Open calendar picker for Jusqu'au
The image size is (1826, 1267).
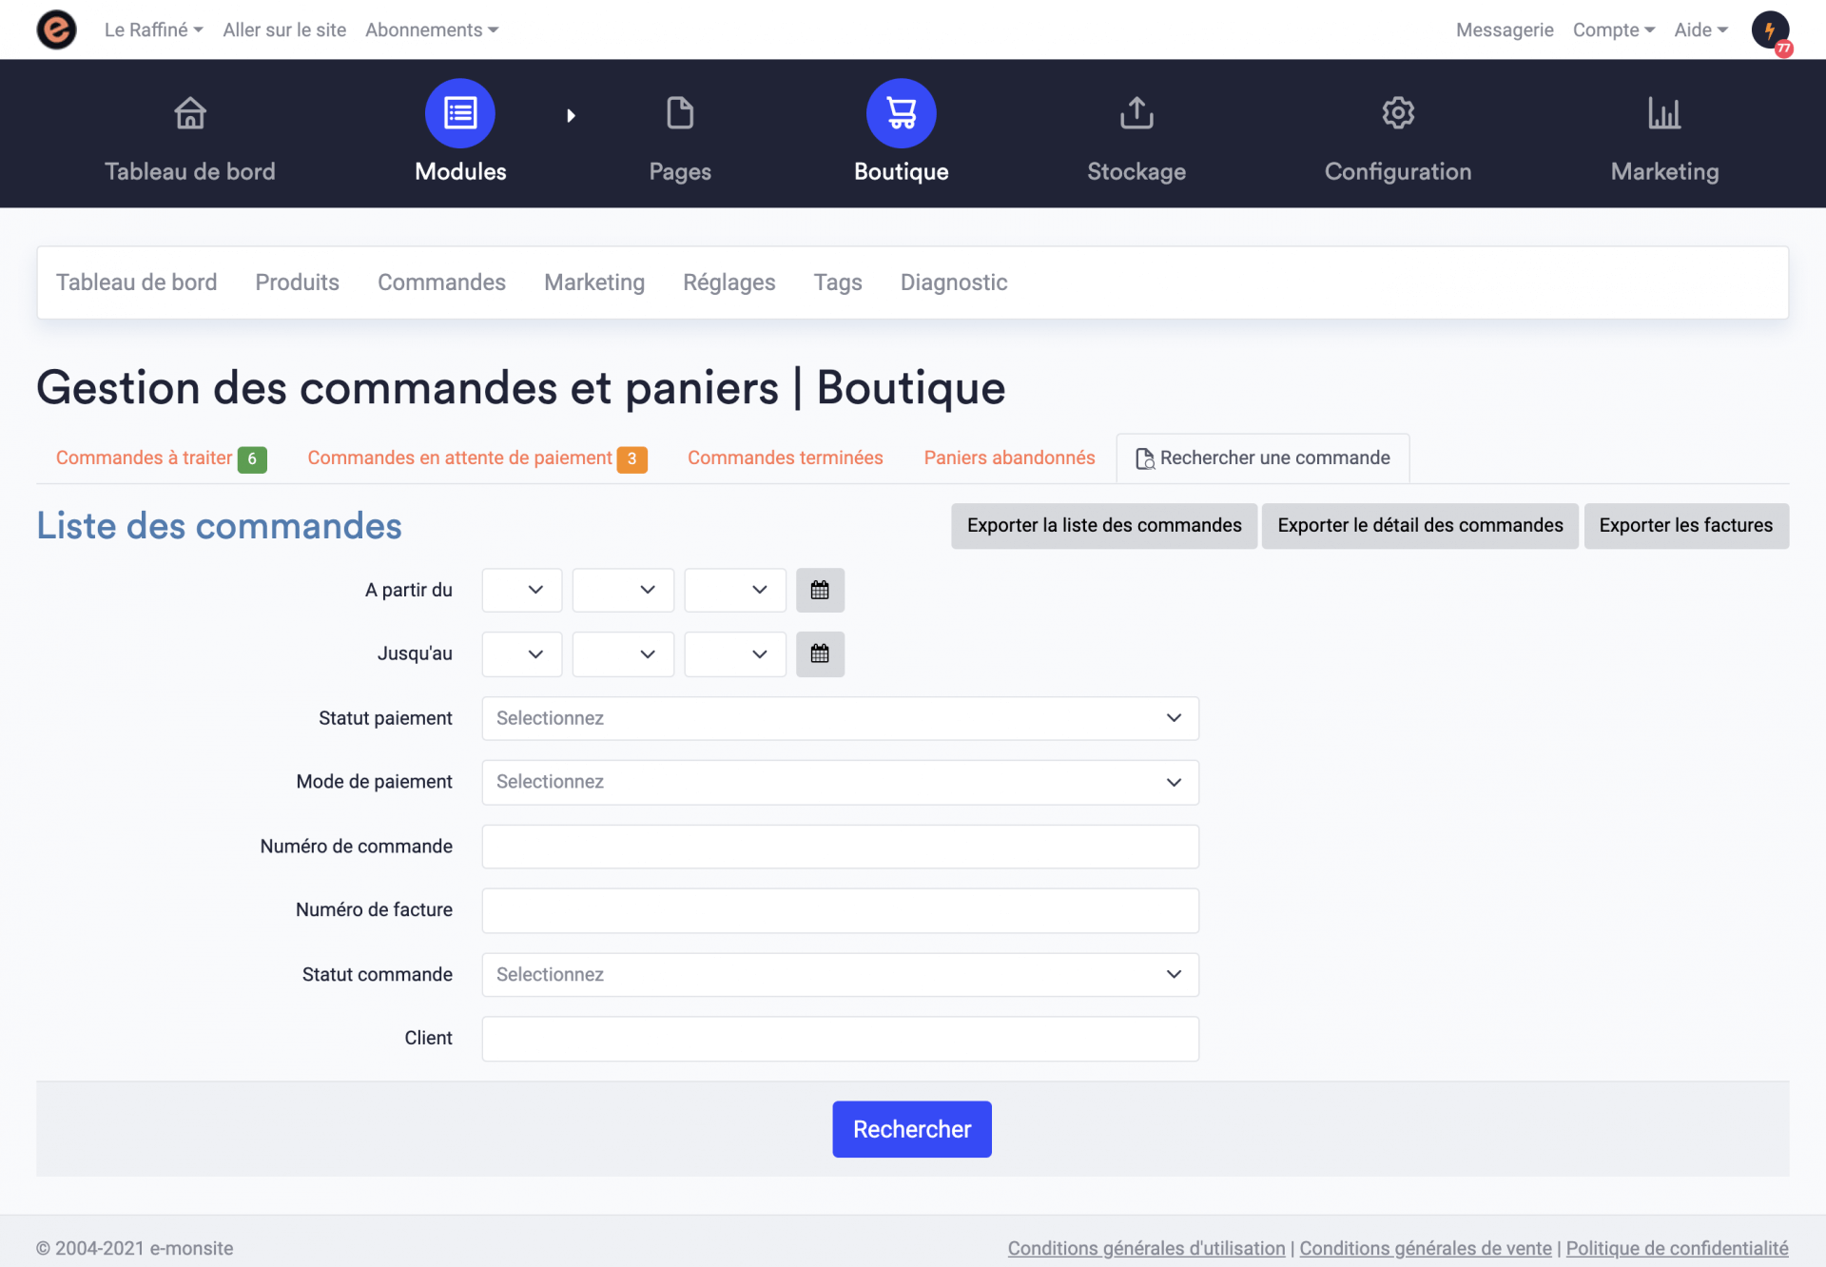820,654
